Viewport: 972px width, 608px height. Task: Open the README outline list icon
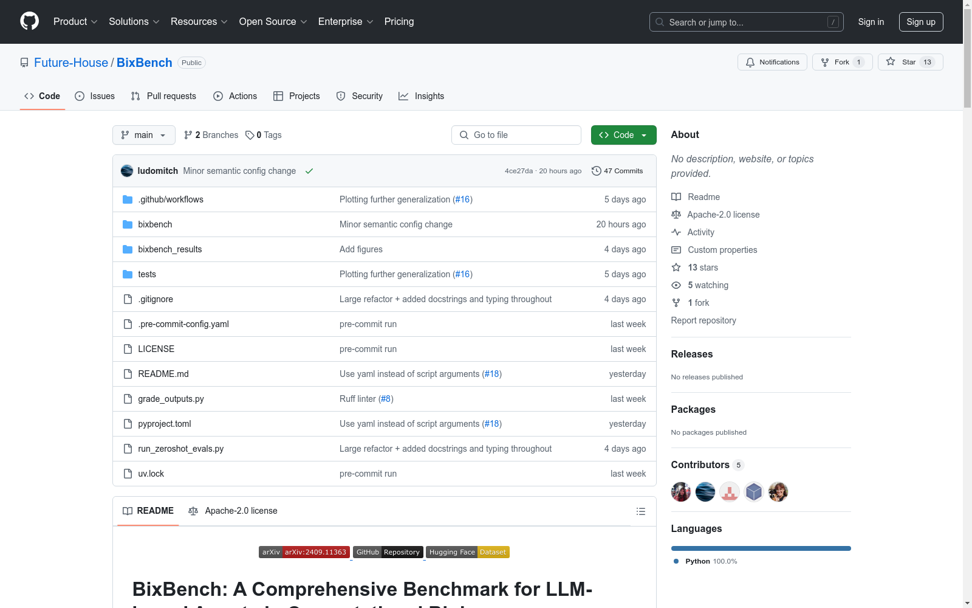[x=641, y=511]
